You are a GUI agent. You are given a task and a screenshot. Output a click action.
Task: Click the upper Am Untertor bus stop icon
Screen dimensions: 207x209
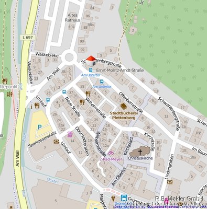click(x=91, y=70)
